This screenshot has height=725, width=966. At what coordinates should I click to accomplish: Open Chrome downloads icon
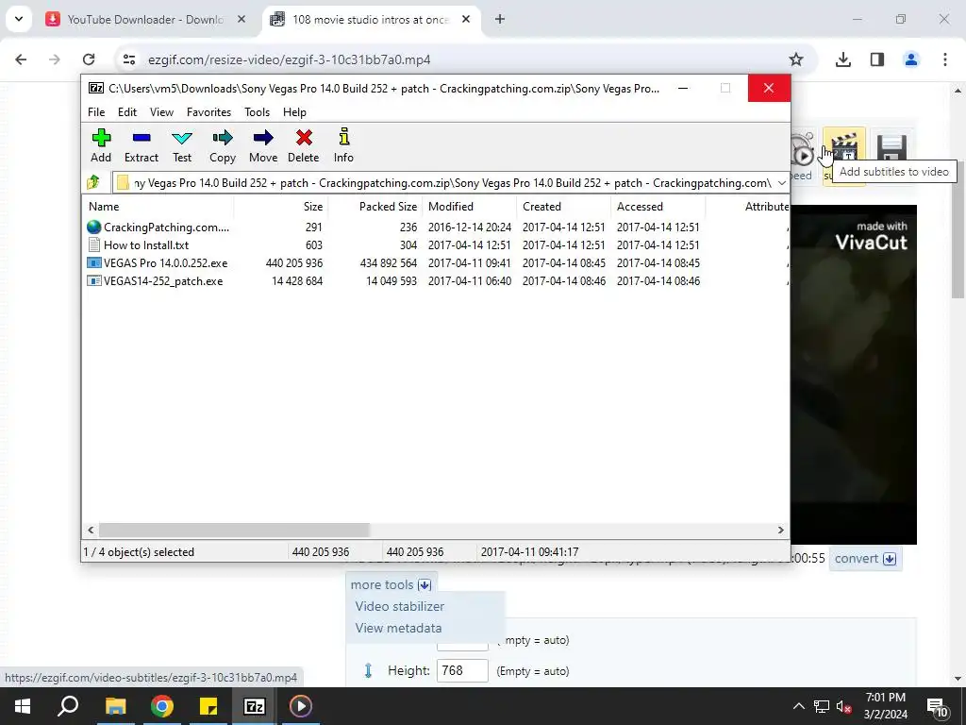(842, 59)
